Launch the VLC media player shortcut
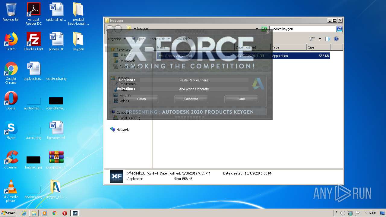The image size is (386, 217). coord(11,191)
